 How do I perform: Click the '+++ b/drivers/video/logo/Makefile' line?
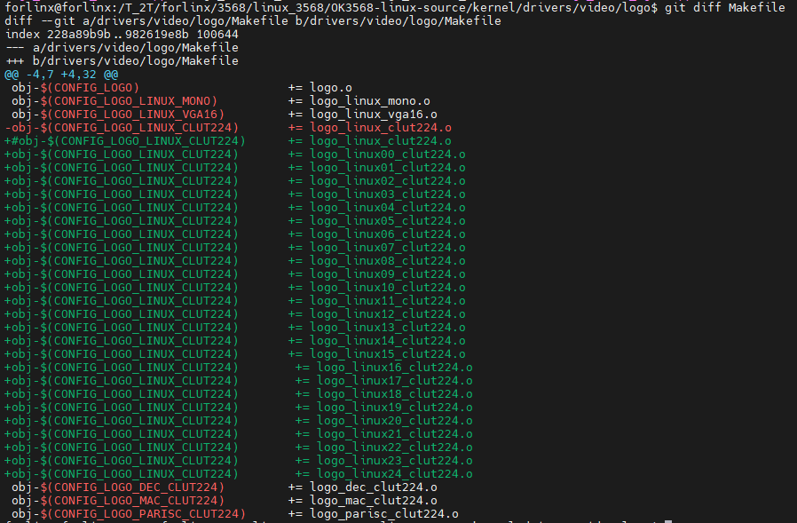(122, 60)
